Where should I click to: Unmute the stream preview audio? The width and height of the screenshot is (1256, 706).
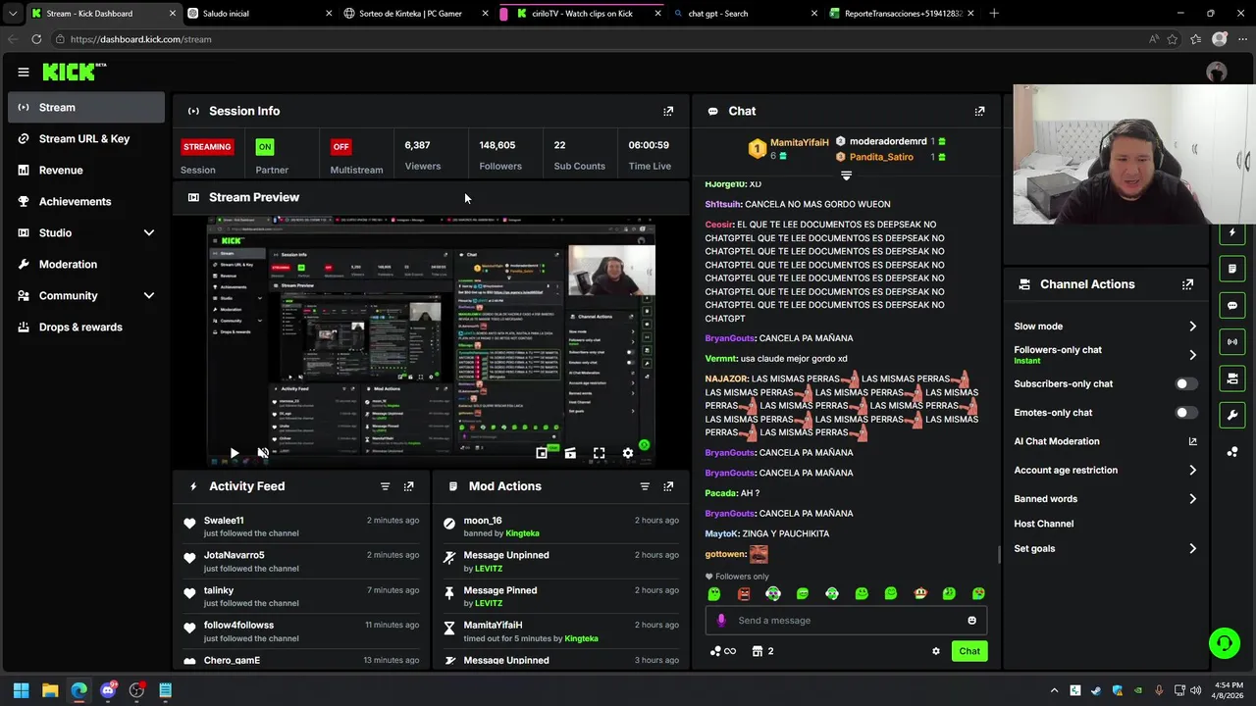coord(263,453)
